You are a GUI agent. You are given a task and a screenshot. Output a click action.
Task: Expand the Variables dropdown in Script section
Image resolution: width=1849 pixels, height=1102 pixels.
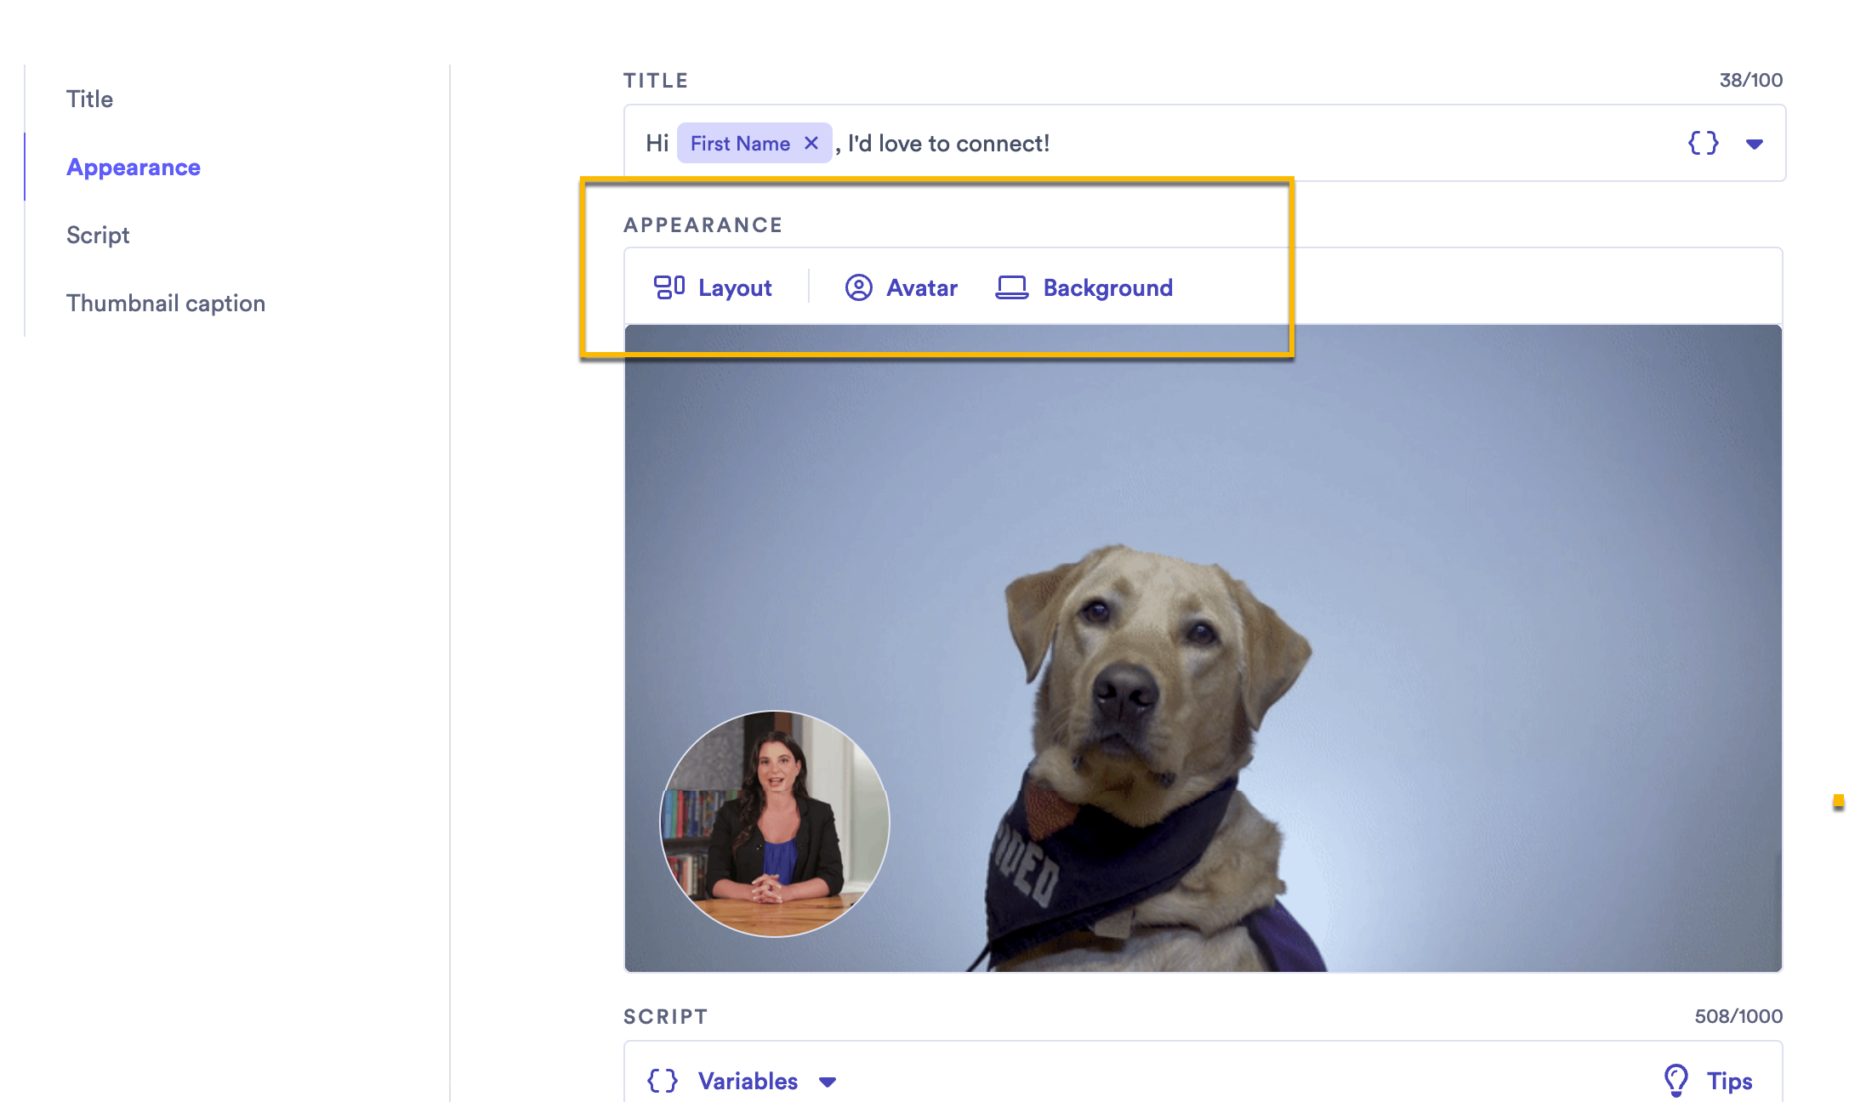827,1082
